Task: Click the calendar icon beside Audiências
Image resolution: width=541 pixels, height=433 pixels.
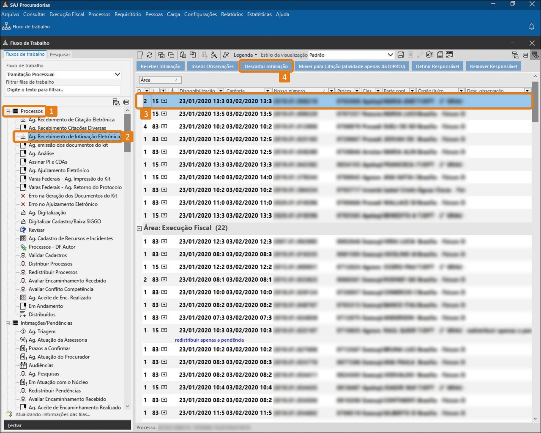Action: (23, 365)
